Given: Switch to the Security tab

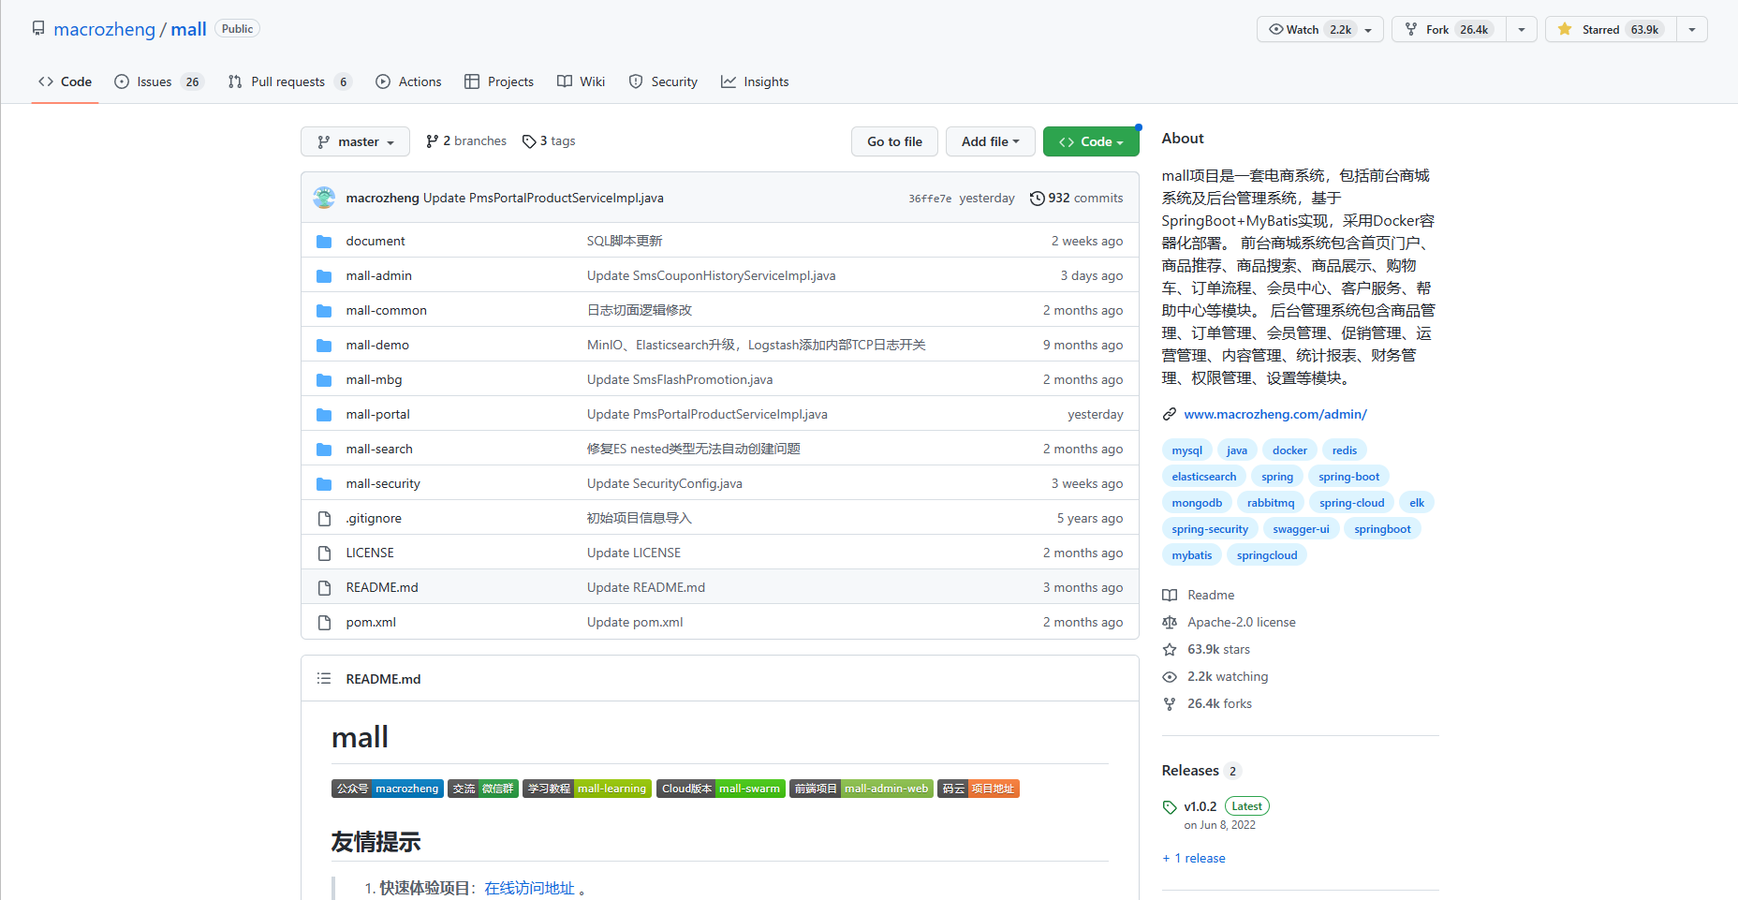Looking at the screenshot, I should (x=663, y=81).
